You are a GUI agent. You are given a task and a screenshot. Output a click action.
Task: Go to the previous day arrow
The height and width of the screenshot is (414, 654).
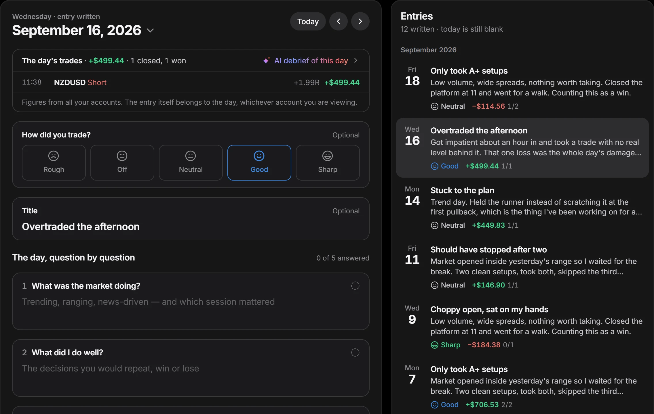339,21
